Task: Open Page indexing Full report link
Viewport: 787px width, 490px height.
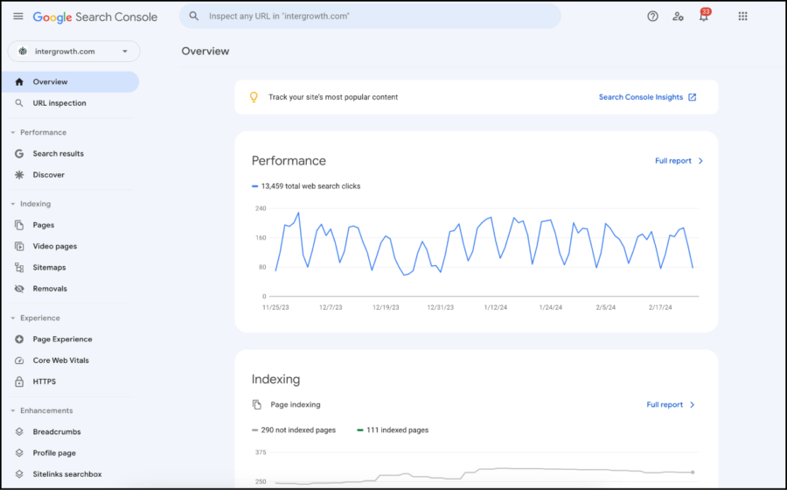Action: pyautogui.click(x=665, y=404)
